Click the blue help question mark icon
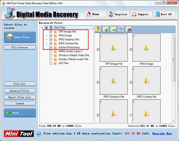The height and width of the screenshot is (141, 179). tap(39, 134)
